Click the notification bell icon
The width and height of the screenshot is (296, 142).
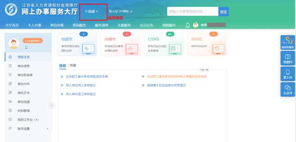coord(188,25)
